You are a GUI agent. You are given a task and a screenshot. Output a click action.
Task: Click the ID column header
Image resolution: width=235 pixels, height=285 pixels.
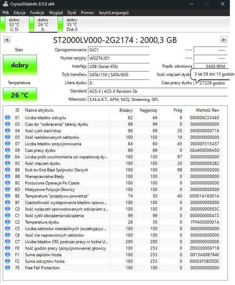(18, 110)
